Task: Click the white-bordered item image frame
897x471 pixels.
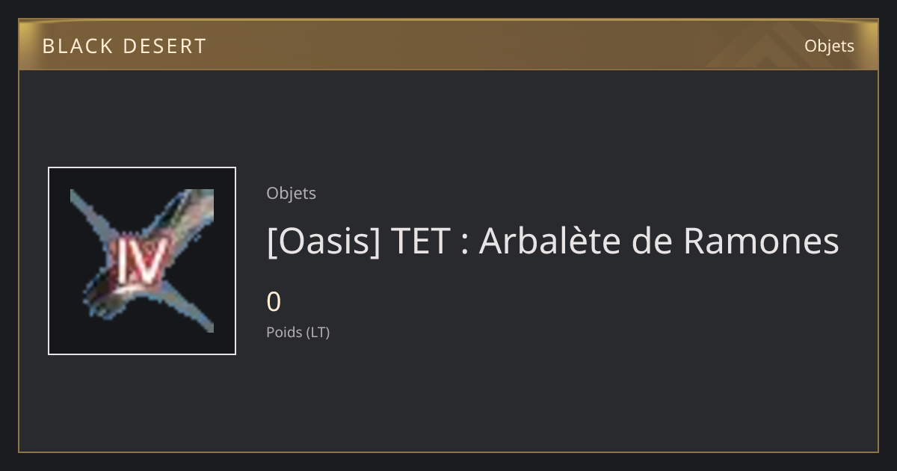Action: tap(142, 261)
